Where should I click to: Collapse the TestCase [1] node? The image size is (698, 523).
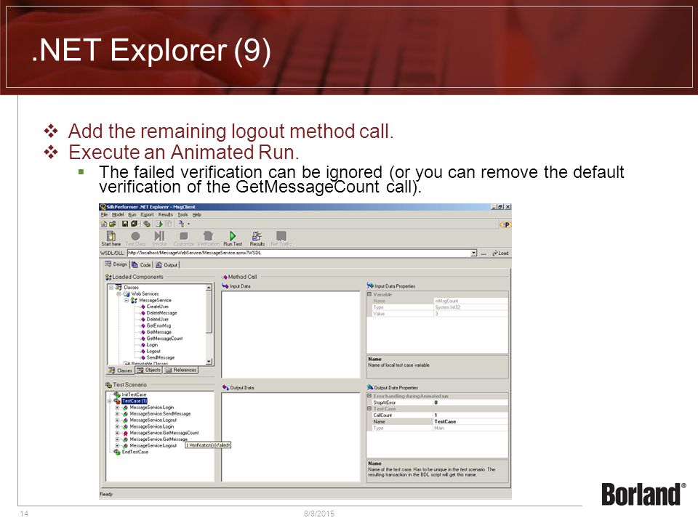(110, 401)
